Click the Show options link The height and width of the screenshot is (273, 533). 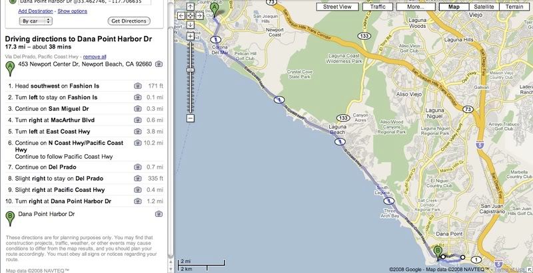point(72,11)
